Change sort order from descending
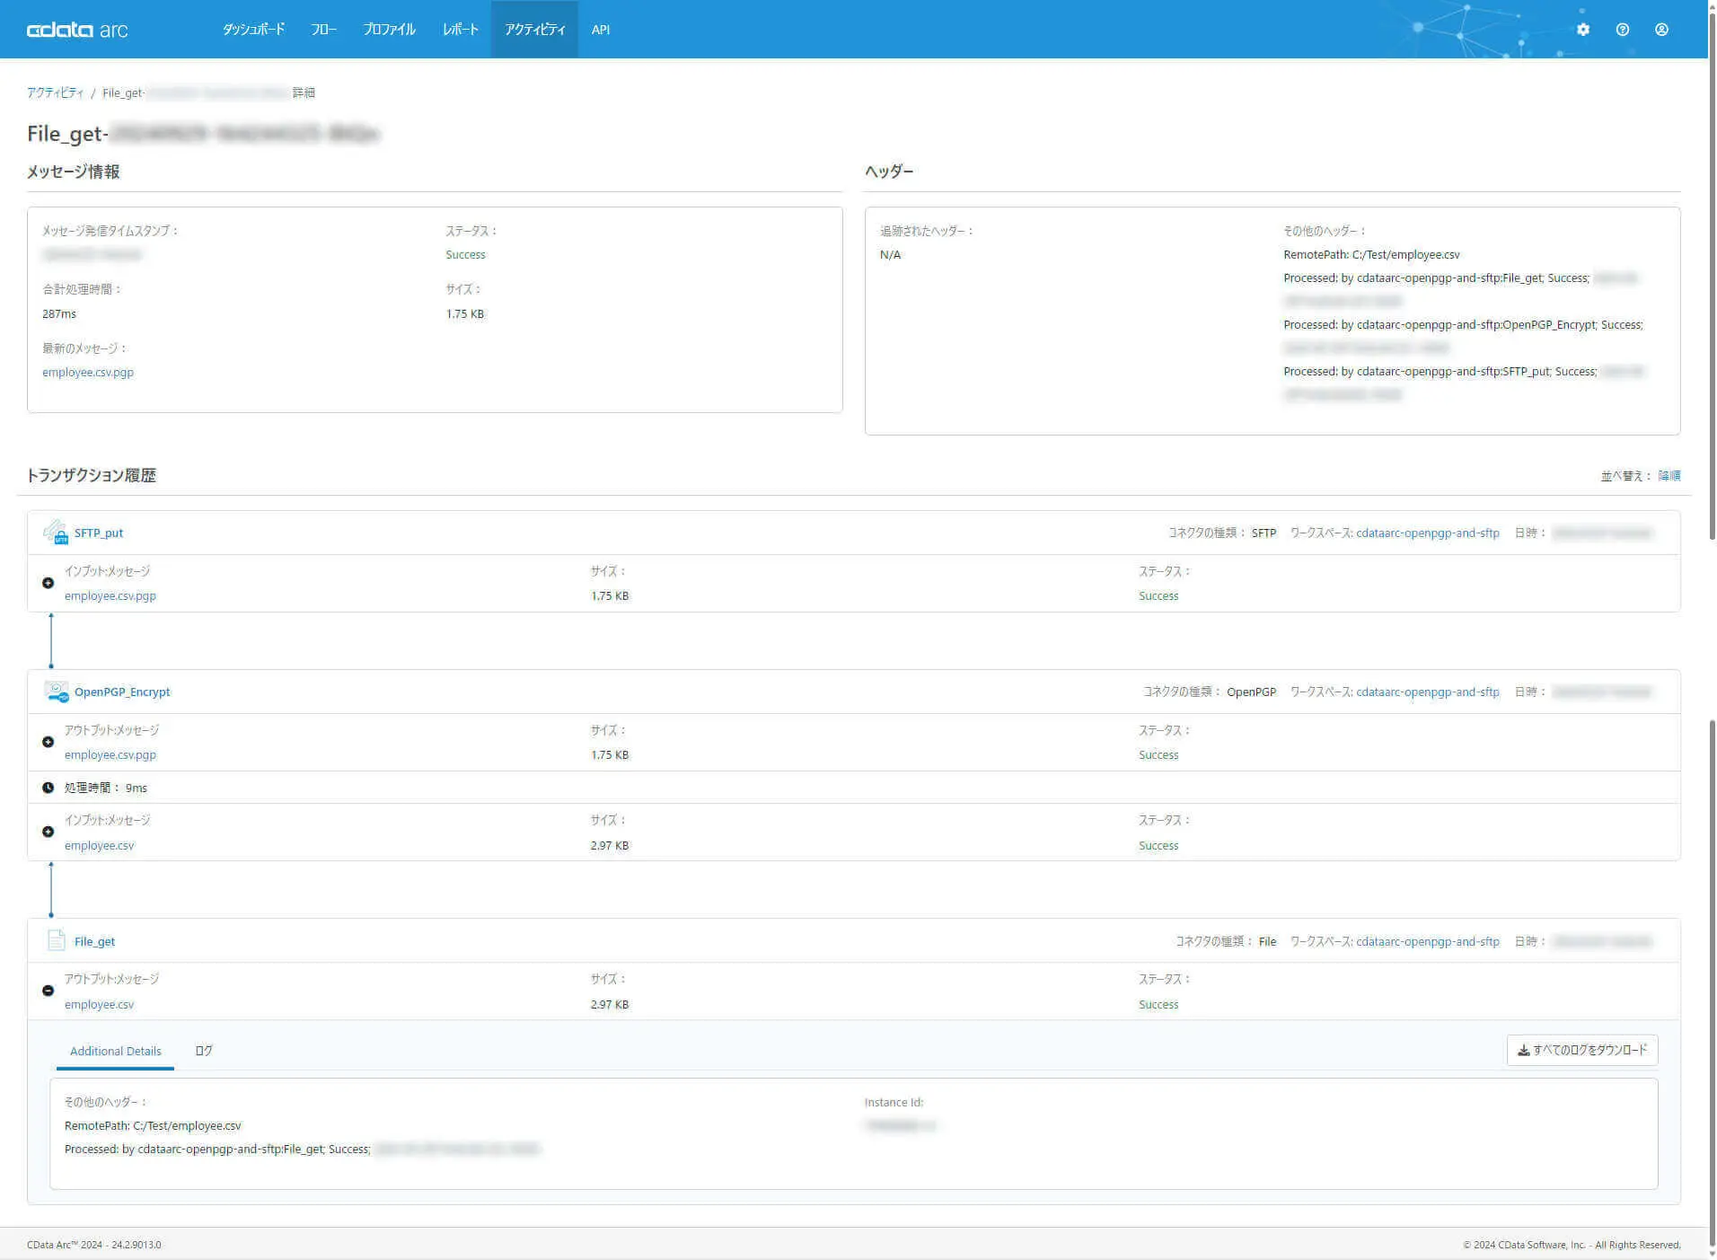 click(x=1669, y=476)
